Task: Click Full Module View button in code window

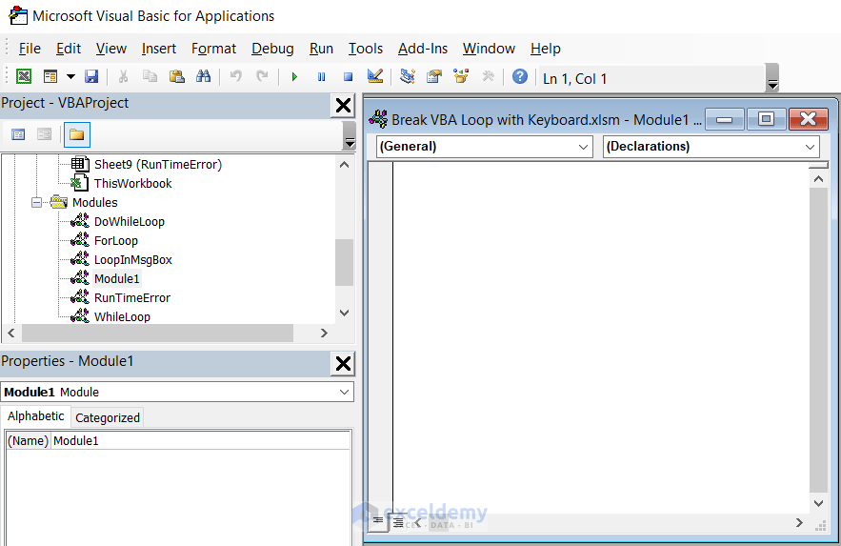Action: (x=397, y=522)
